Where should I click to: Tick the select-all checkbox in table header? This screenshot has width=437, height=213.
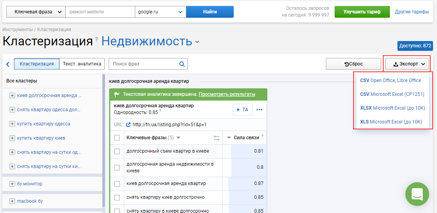point(117,138)
